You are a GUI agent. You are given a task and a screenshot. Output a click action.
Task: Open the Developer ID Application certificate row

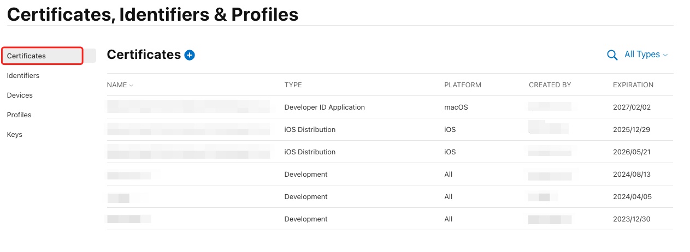325,107
